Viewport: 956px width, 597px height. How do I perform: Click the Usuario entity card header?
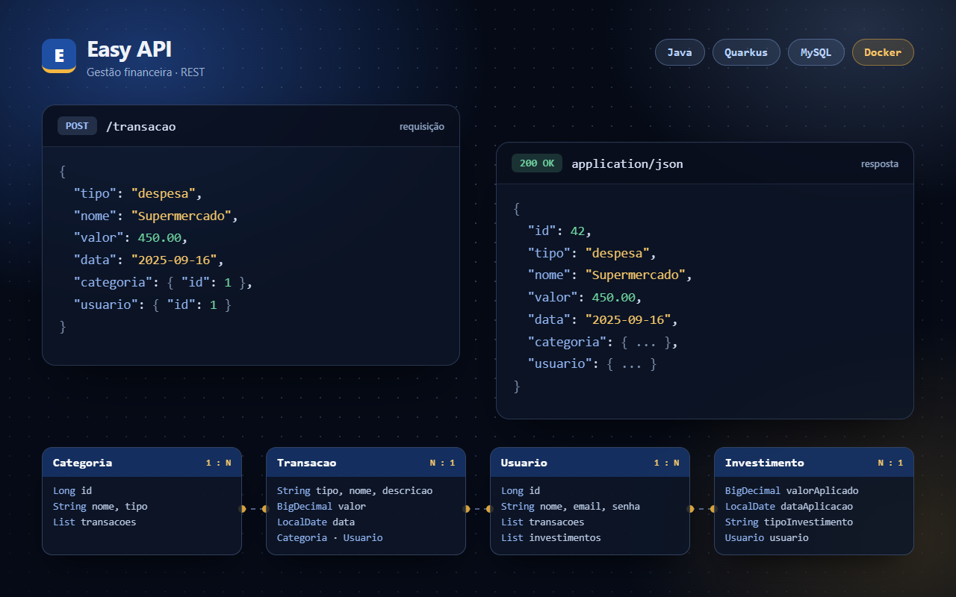pyautogui.click(x=590, y=463)
